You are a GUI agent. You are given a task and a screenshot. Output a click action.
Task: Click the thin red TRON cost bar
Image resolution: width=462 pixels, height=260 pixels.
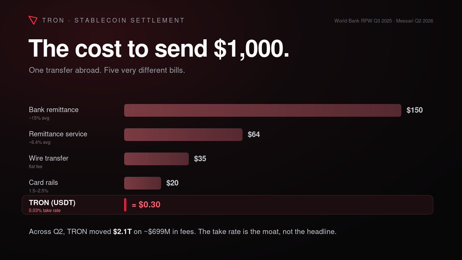click(x=125, y=205)
